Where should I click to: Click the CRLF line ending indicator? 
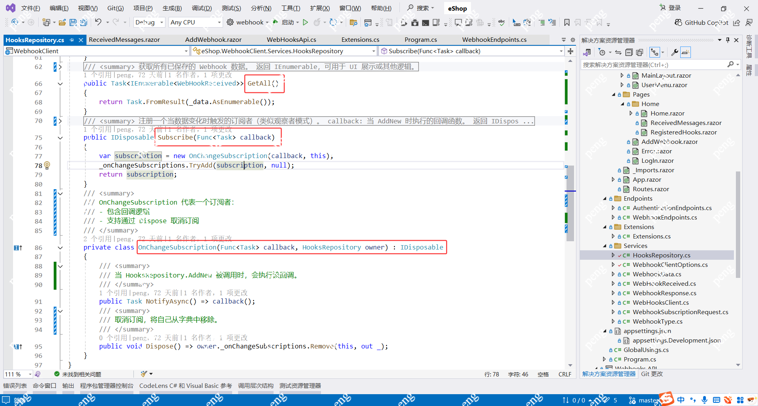[565, 374]
